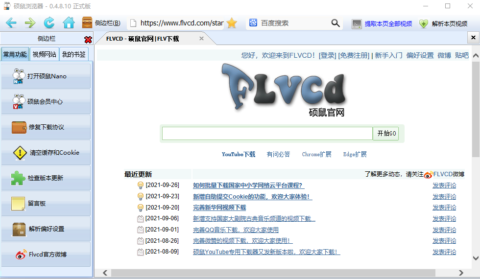The height and width of the screenshot is (279, 480).
Task: Click the back navigation arrow
Action: (x=11, y=23)
